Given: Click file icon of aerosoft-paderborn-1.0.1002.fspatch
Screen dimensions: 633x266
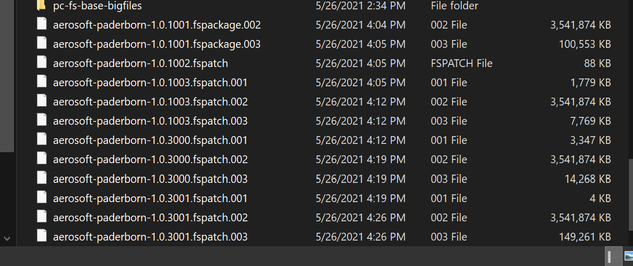Looking at the screenshot, I should point(42,63).
